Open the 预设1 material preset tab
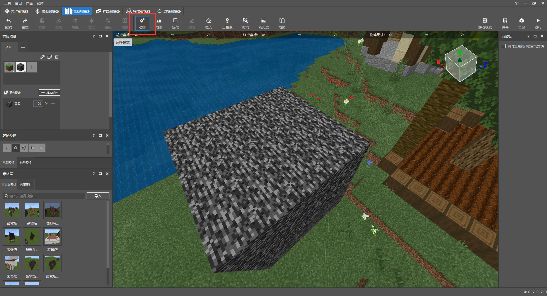This screenshot has height=296, width=547. (9, 47)
